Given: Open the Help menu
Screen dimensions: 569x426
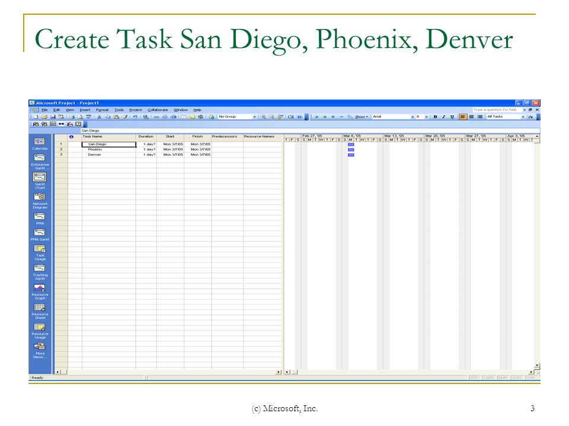Looking at the screenshot, I should 197,110.
